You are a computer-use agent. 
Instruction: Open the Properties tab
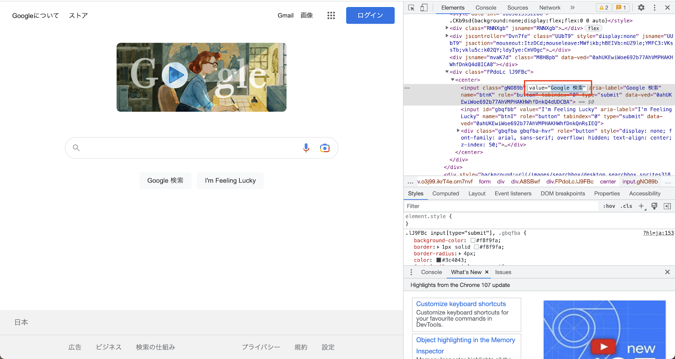point(607,193)
